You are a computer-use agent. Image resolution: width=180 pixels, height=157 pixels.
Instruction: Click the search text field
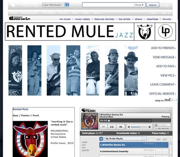[108, 5]
